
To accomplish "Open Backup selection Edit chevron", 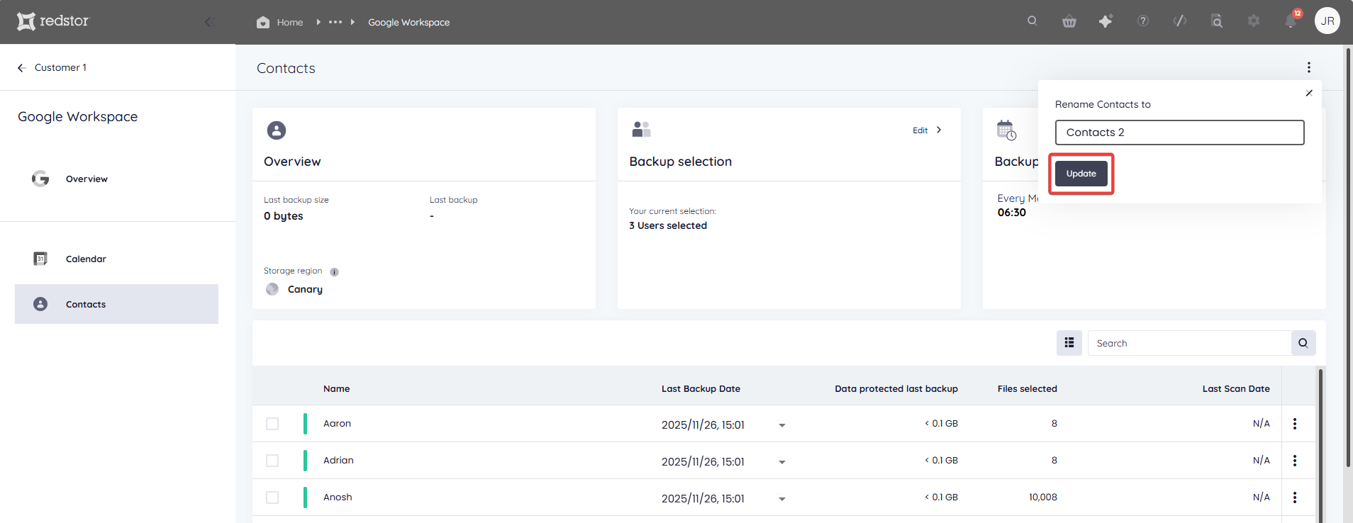I will click(x=939, y=130).
